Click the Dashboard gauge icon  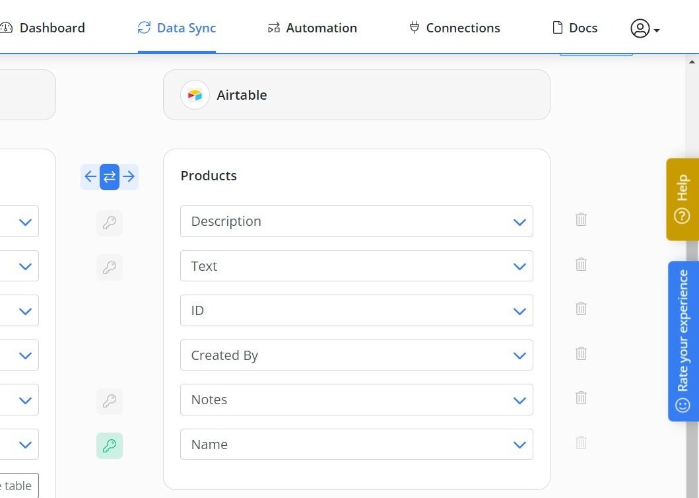click(6, 28)
